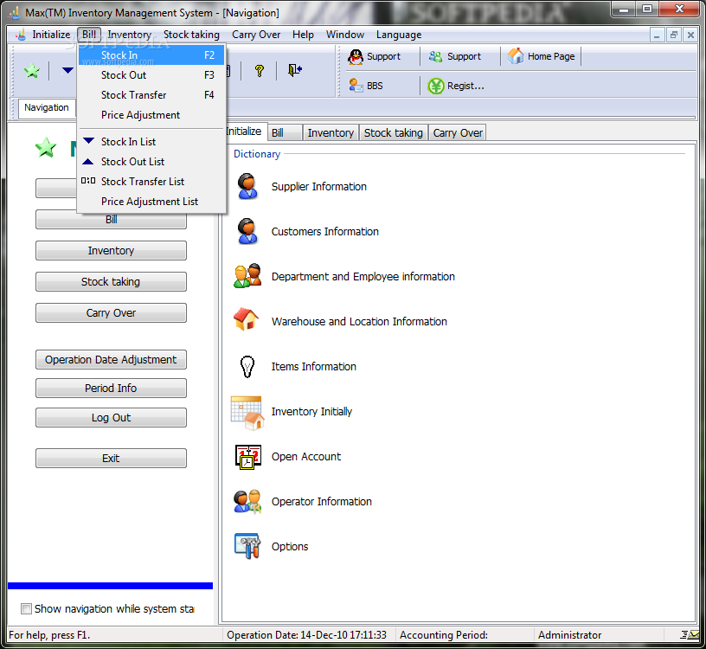This screenshot has width=706, height=649.
Task: Click the Exit button
Action: point(111,458)
